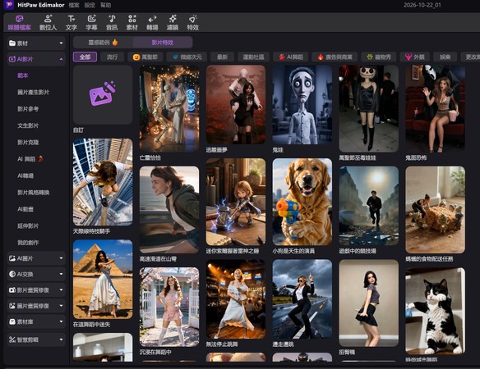Open the 濾鏡 filters tool
This screenshot has height=369, width=480.
point(173,23)
